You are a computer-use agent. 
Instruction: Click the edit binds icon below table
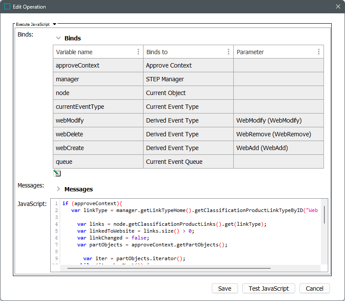[x=57, y=173]
